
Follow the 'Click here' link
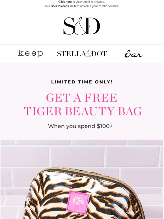click(65, 2)
